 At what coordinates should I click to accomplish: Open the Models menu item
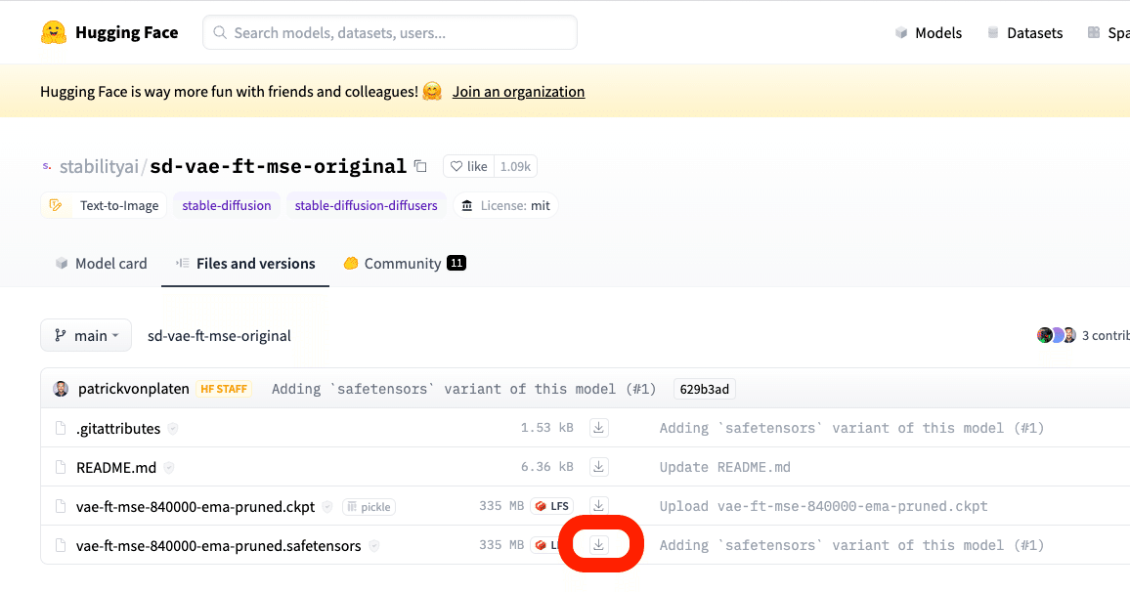pos(928,33)
